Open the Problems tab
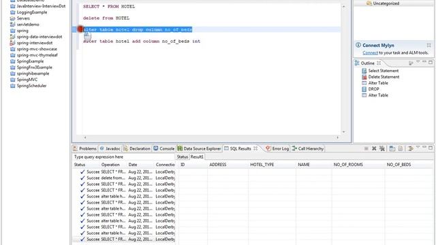Screen dimensions: 436x245 tap(84, 148)
